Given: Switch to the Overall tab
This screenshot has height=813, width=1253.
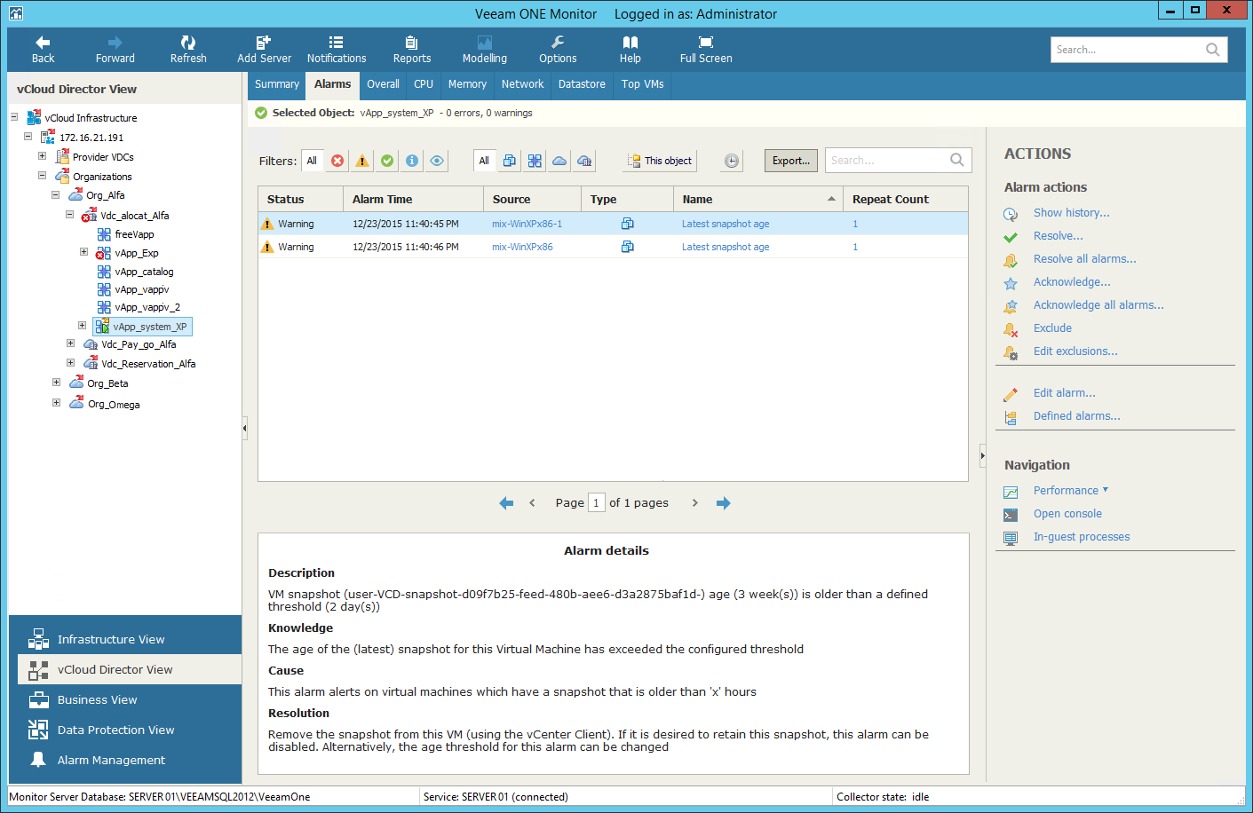Looking at the screenshot, I should pos(383,84).
